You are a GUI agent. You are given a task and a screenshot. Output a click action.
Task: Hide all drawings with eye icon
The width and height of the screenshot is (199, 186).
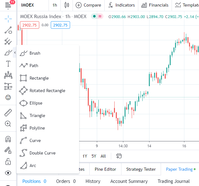coord(8,173)
